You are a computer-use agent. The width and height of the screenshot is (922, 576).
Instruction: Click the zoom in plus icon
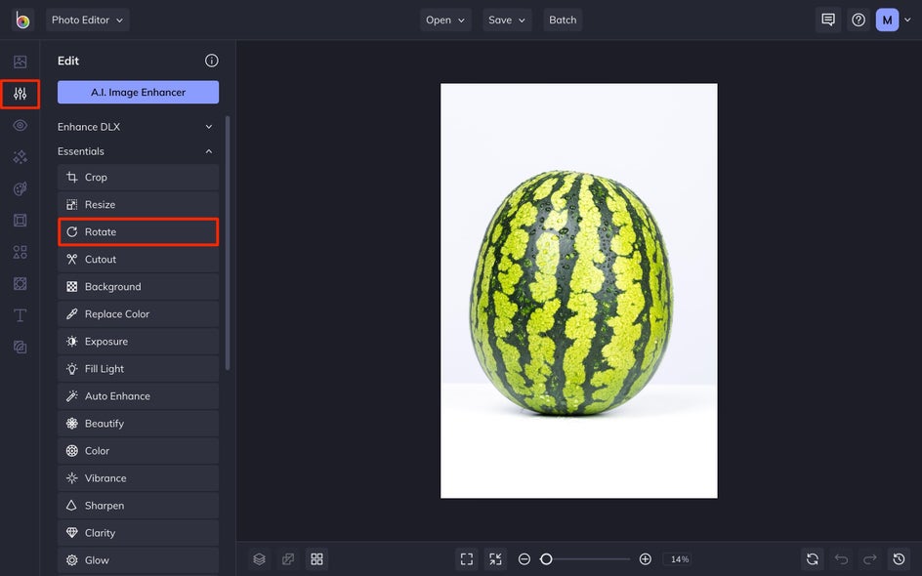645,559
